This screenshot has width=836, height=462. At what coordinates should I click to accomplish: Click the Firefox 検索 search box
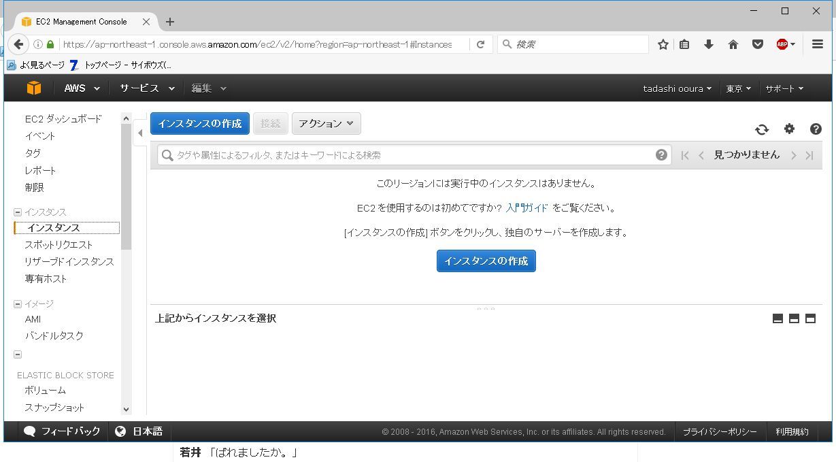[573, 44]
